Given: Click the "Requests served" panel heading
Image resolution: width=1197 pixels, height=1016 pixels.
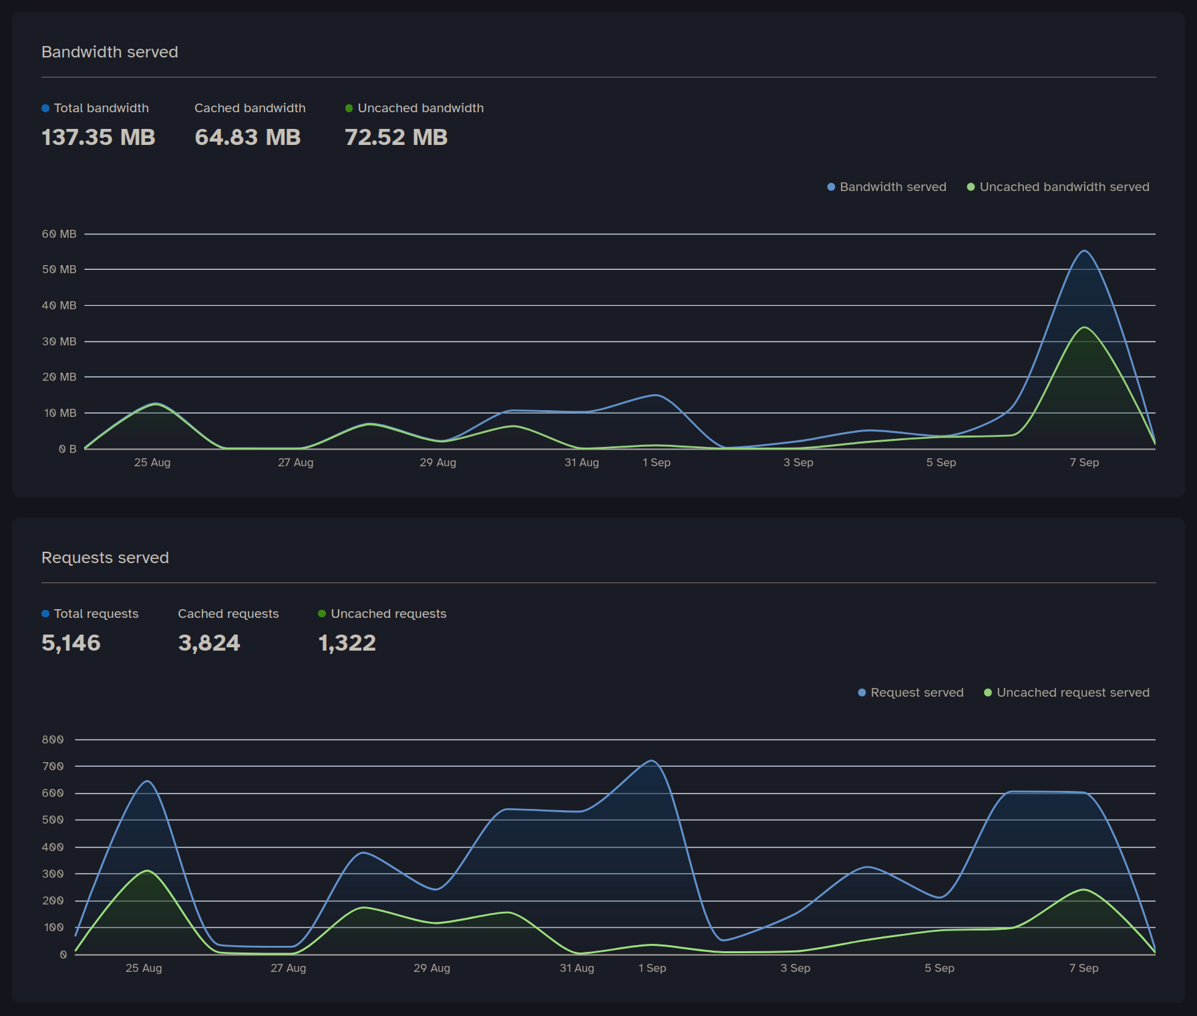Looking at the screenshot, I should point(105,558).
